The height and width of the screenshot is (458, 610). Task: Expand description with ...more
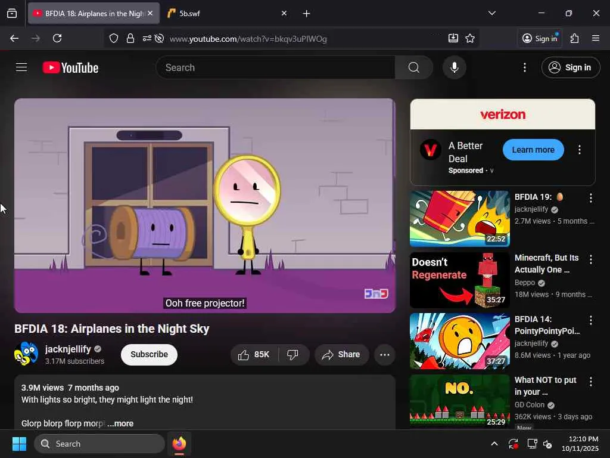[x=120, y=423]
